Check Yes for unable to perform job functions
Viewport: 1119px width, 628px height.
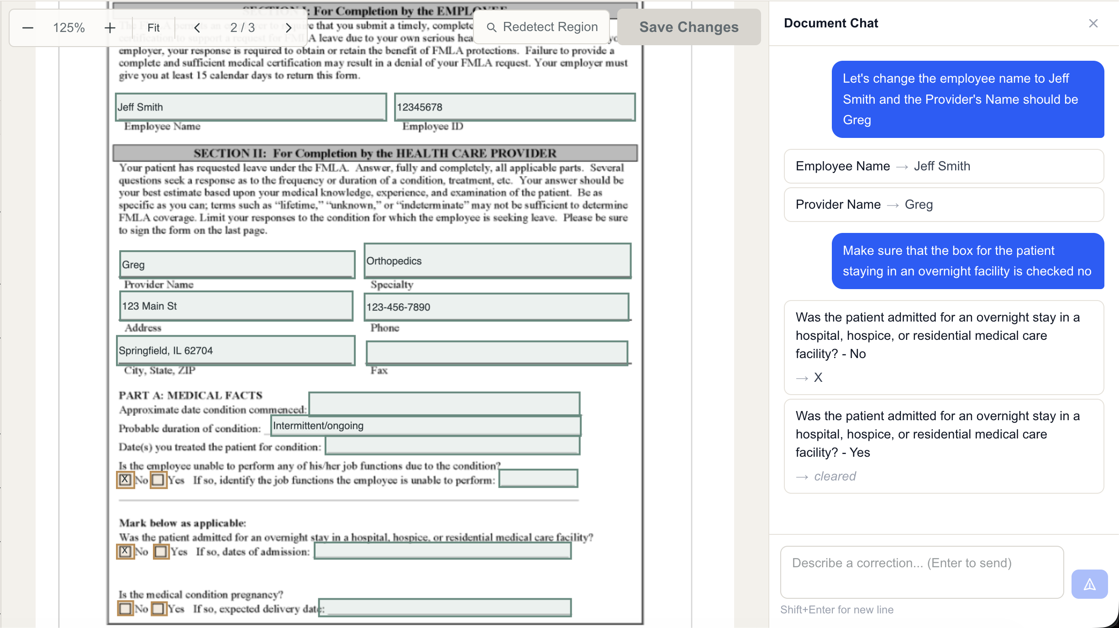(x=158, y=480)
